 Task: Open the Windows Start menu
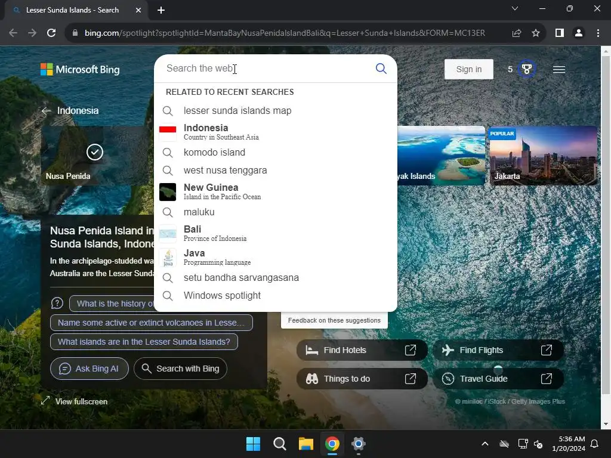tap(253, 444)
